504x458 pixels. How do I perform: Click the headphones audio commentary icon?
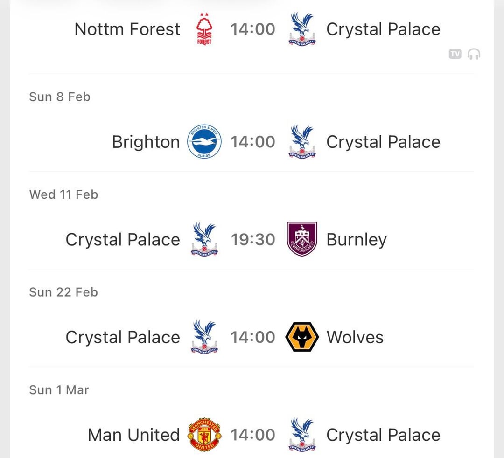(474, 54)
